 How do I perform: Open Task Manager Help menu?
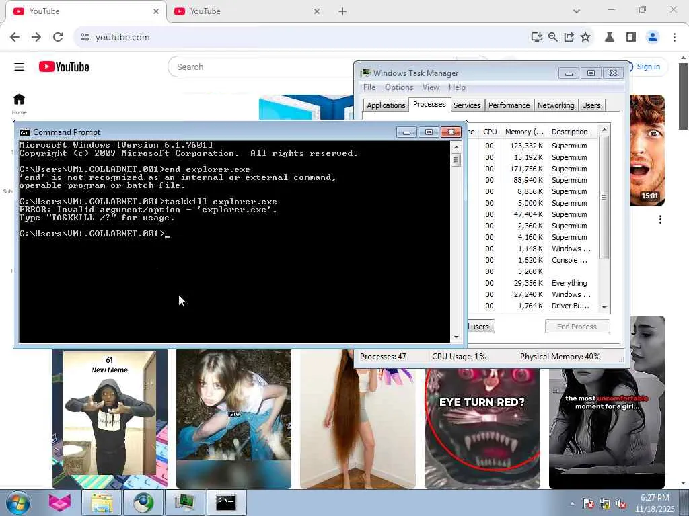pyautogui.click(x=457, y=87)
